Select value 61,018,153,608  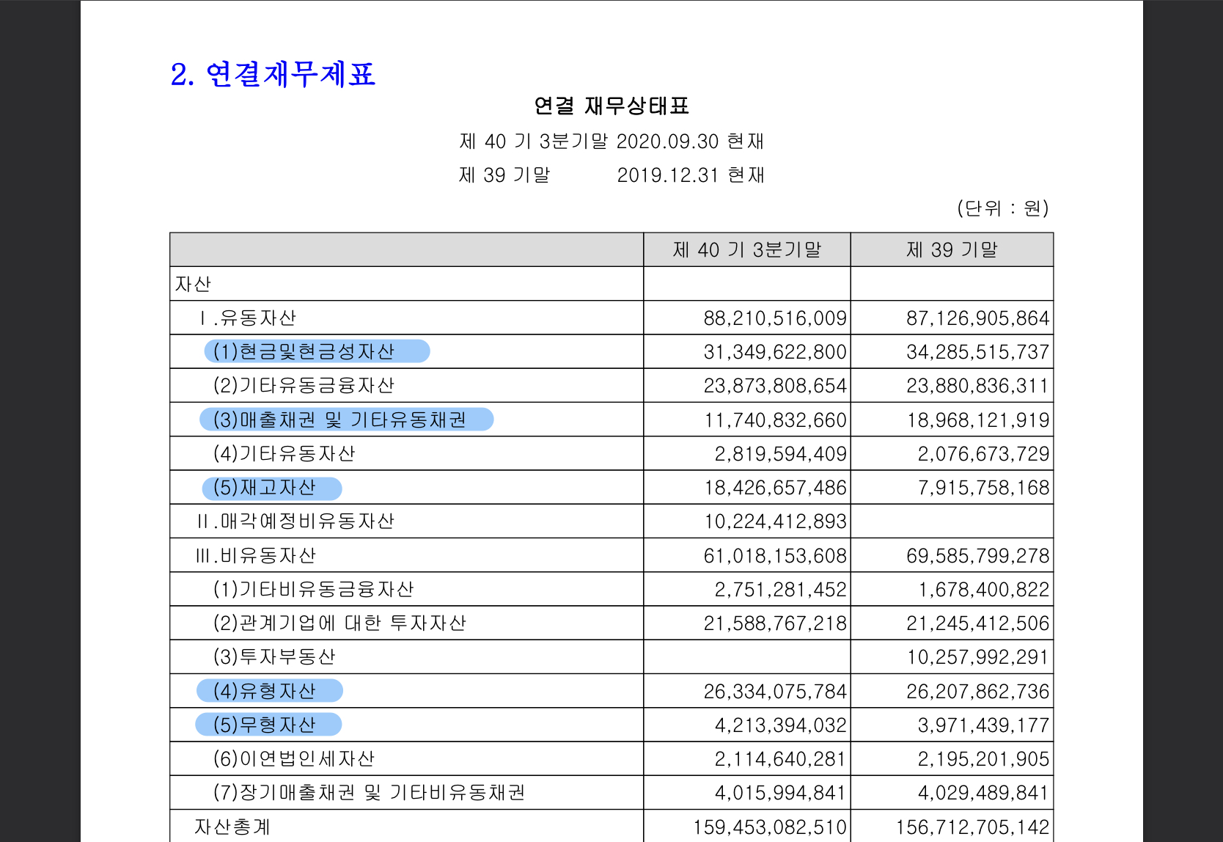pyautogui.click(x=775, y=556)
